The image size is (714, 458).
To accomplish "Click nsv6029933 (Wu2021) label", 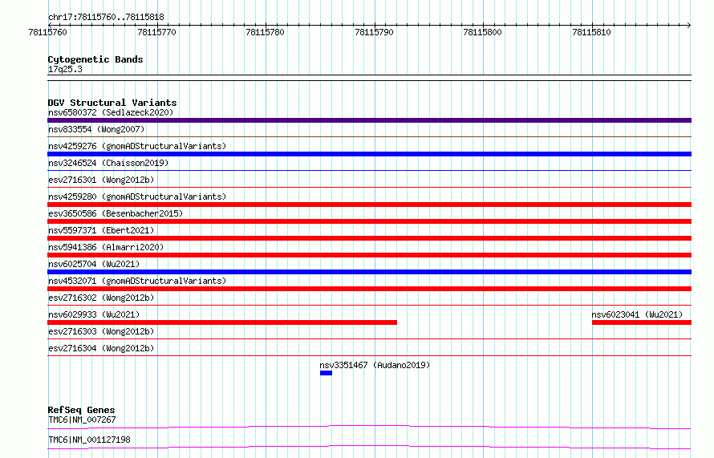I will click(x=94, y=314).
